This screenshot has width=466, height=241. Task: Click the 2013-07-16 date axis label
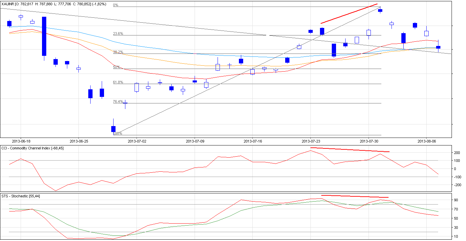coord(253,141)
